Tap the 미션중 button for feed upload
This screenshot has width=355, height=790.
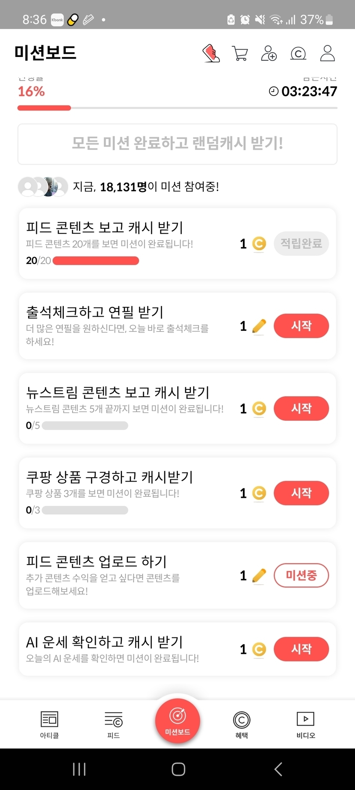[301, 575]
